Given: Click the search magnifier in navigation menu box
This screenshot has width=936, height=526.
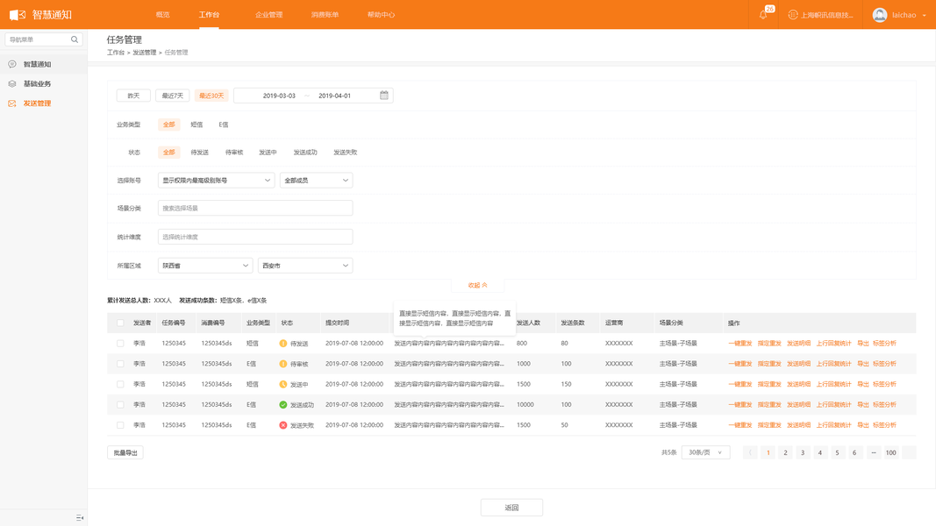Looking at the screenshot, I should (75, 39).
